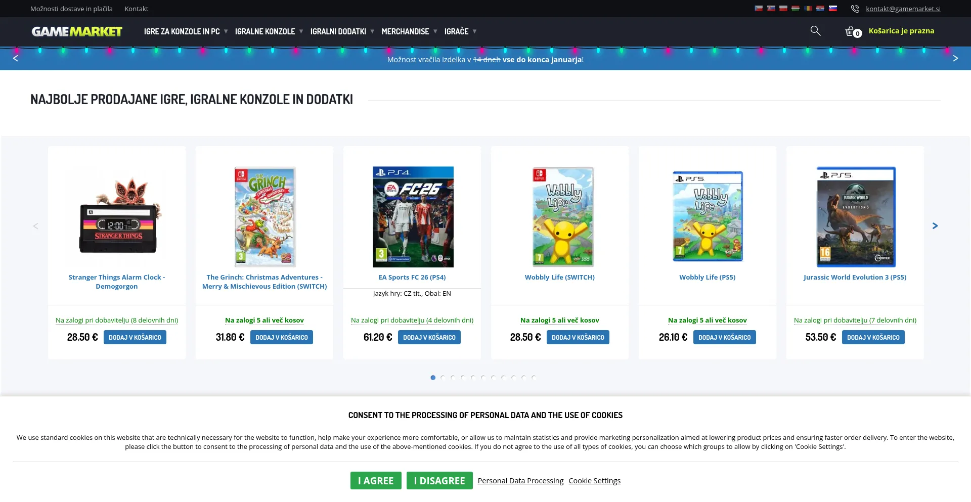Click kontakt@gamemarket.si email link

(x=903, y=9)
